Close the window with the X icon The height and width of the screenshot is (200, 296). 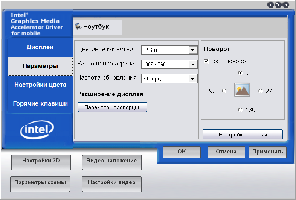coord(286,5)
